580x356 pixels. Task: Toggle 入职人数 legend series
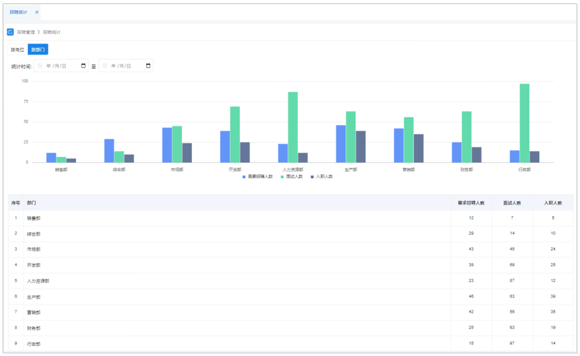322,176
